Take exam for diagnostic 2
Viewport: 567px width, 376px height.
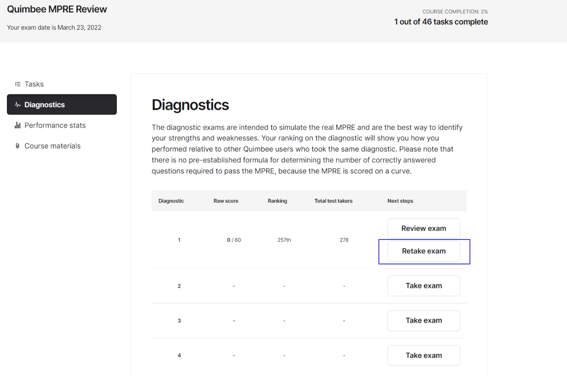424,286
